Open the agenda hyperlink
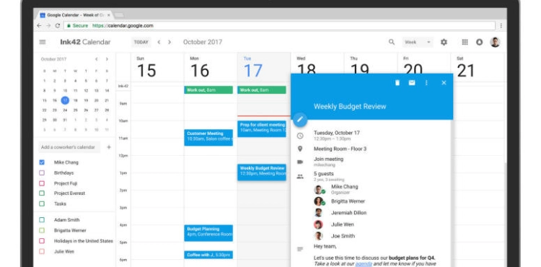 point(364,263)
